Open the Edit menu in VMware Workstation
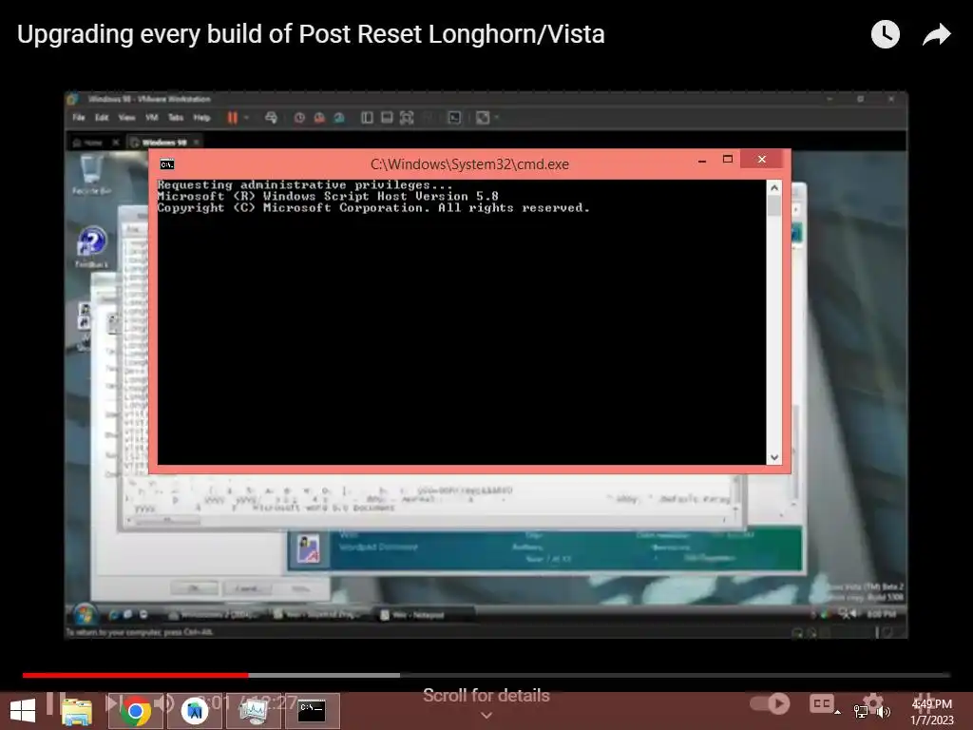The height and width of the screenshot is (730, 973). click(x=102, y=117)
